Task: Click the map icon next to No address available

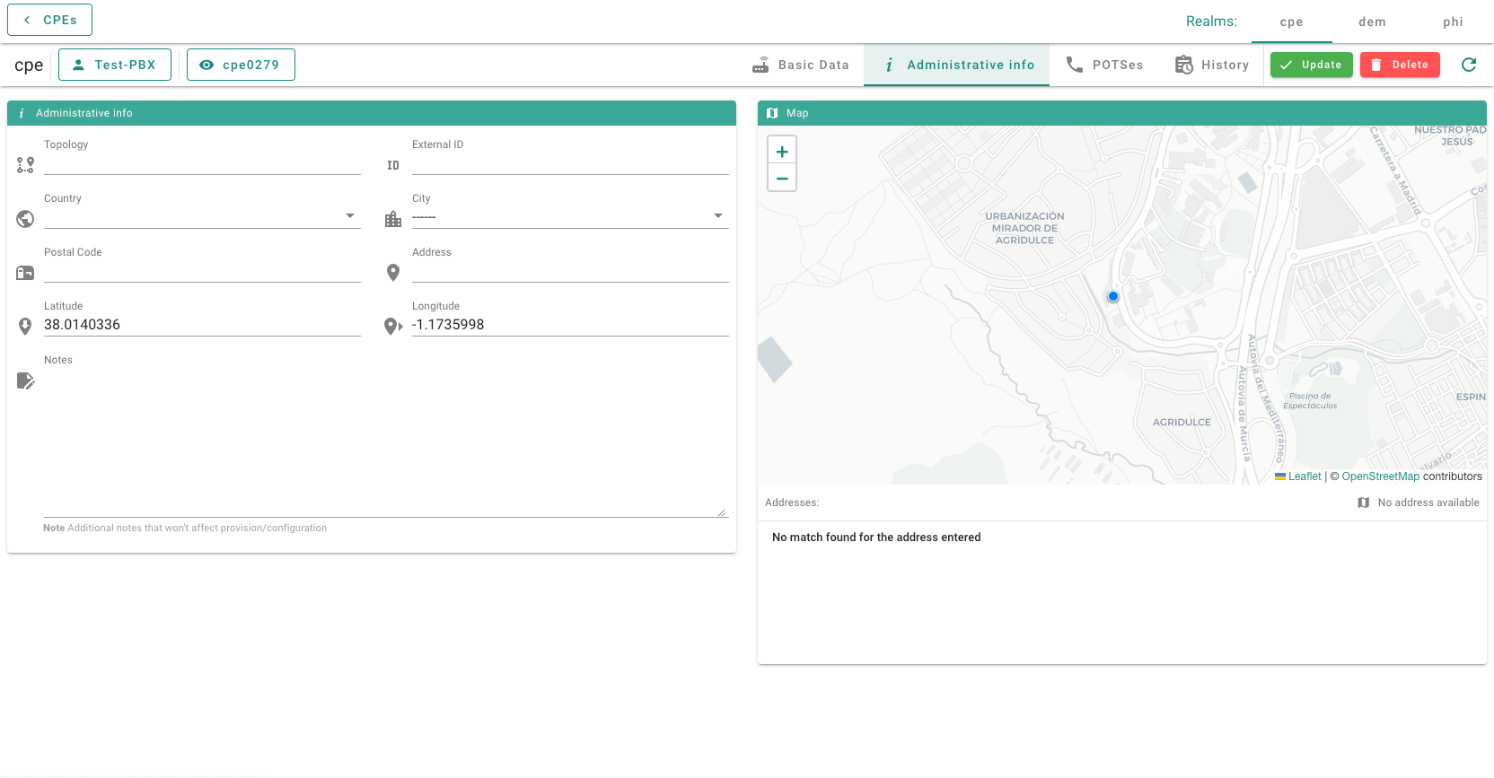Action: pyautogui.click(x=1364, y=503)
